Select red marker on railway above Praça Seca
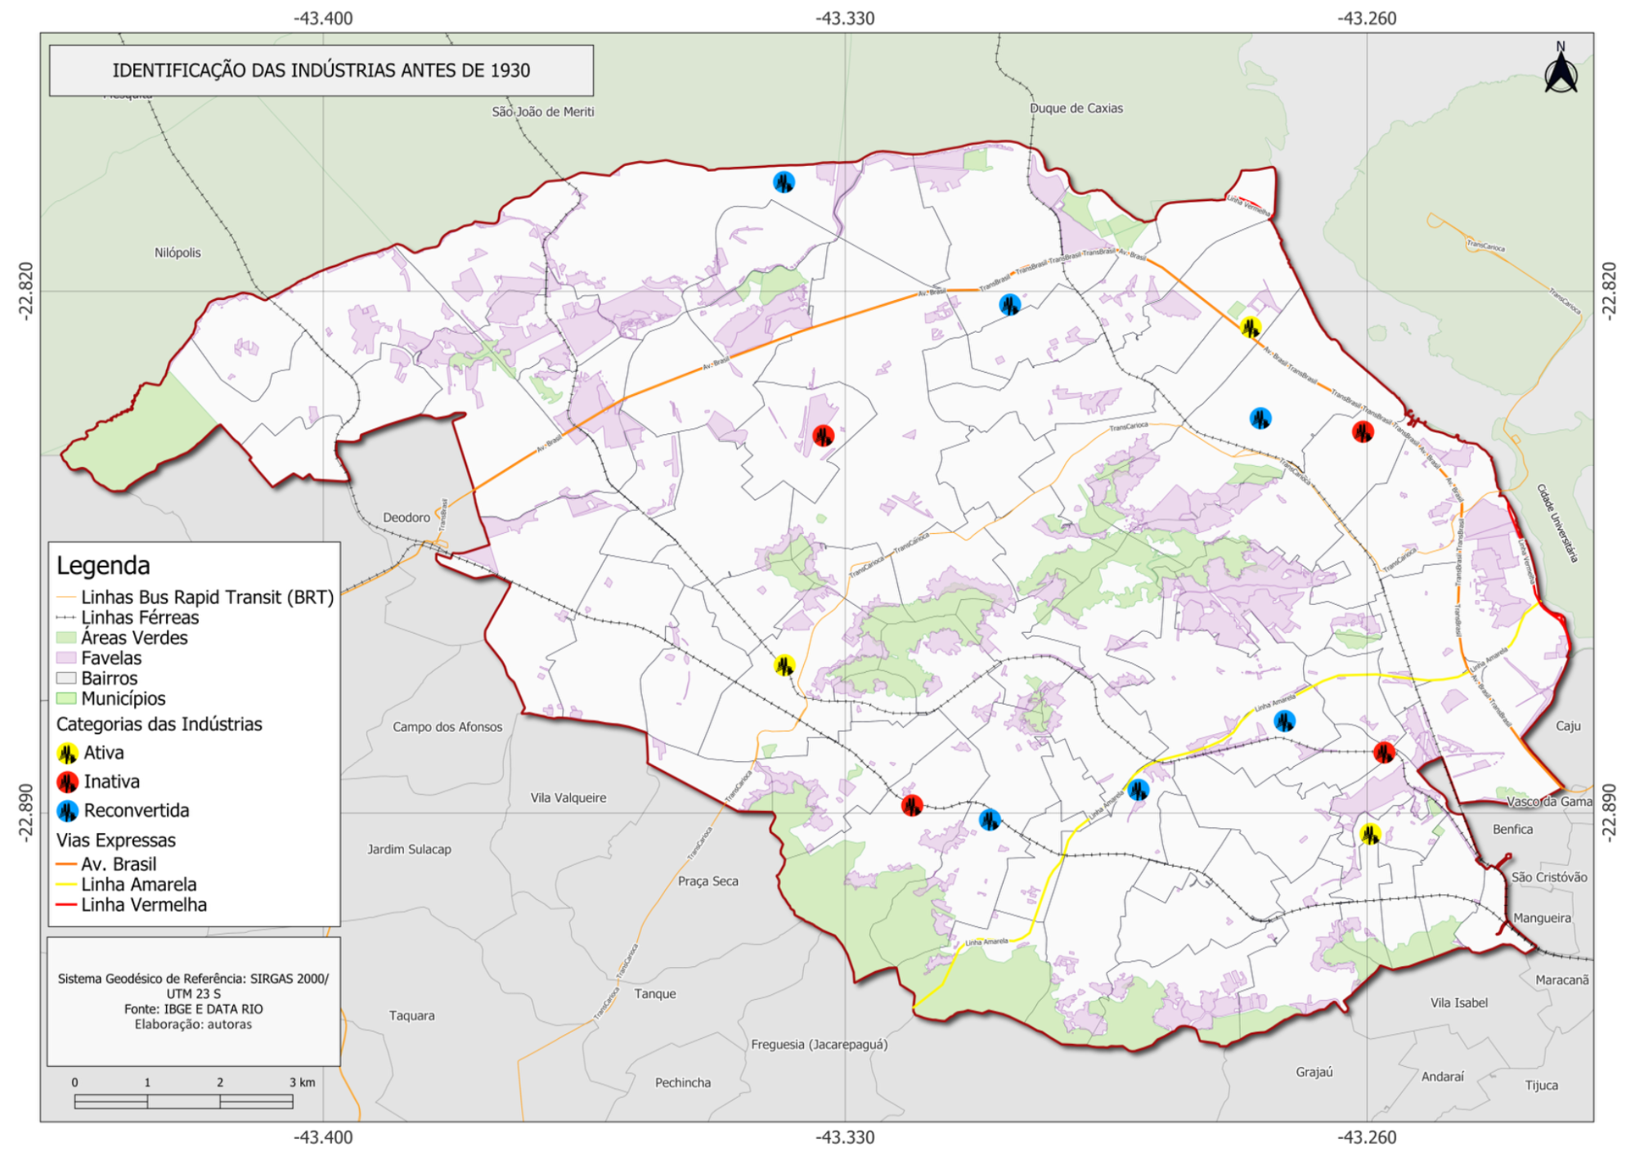The height and width of the screenshot is (1156, 1635). (911, 805)
